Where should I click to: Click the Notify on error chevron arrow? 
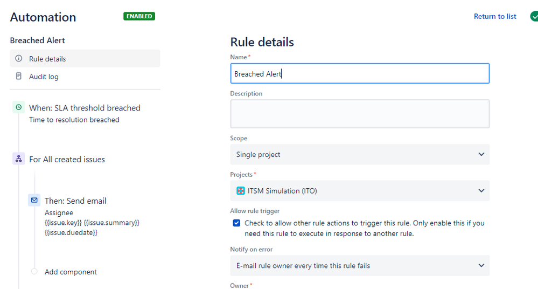tap(481, 266)
